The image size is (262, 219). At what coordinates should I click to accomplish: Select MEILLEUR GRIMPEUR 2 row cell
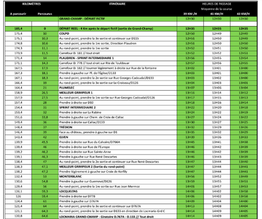pos(118,167)
